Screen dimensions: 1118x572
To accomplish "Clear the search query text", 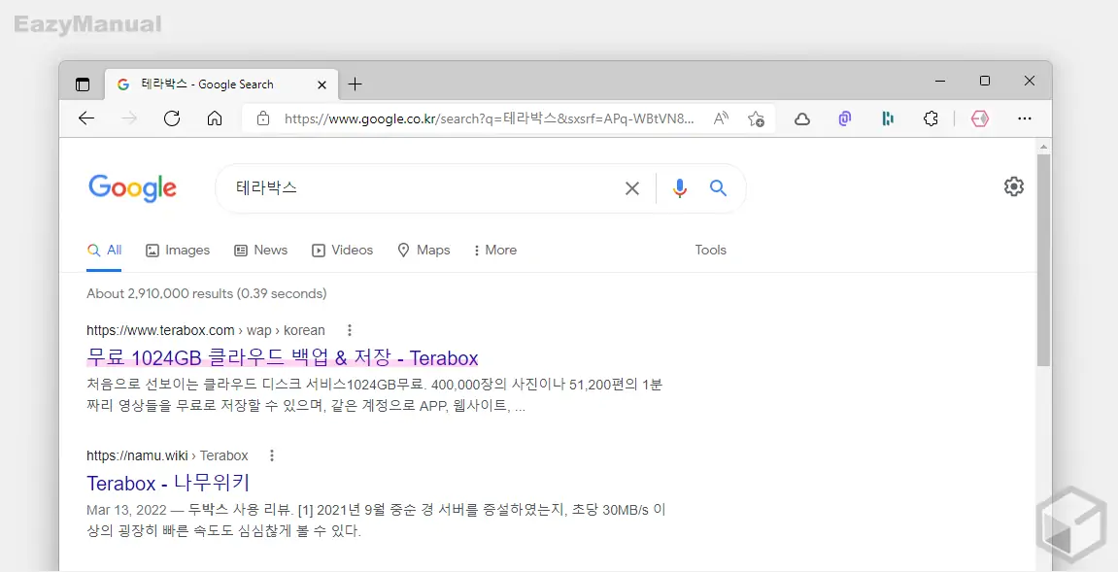I will [x=631, y=188].
